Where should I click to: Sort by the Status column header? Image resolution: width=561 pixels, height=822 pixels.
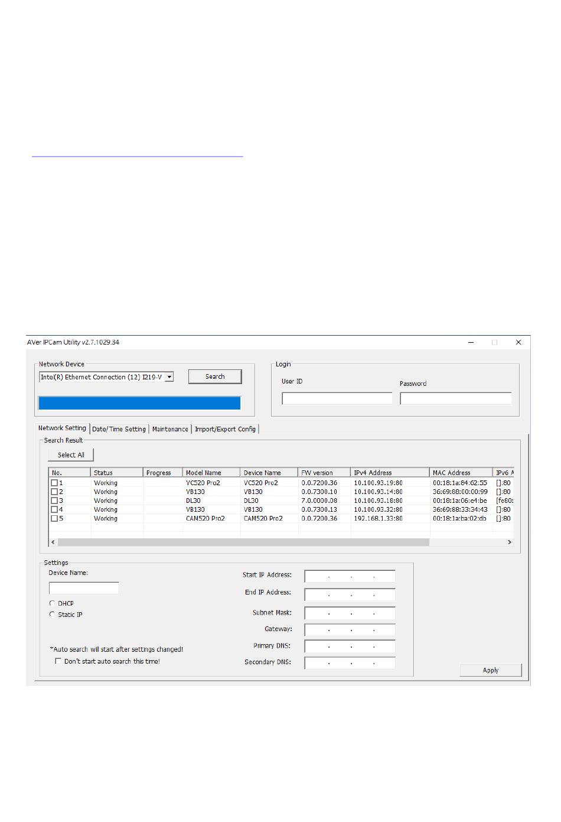(117, 473)
